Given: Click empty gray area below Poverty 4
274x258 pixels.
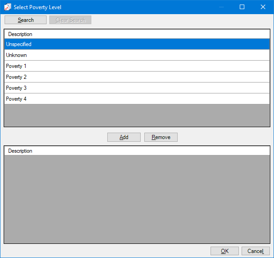Looking at the screenshot, I should tap(137, 115).
